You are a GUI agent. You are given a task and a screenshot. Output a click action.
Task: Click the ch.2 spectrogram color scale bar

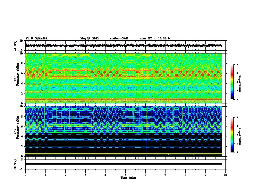[232, 135]
